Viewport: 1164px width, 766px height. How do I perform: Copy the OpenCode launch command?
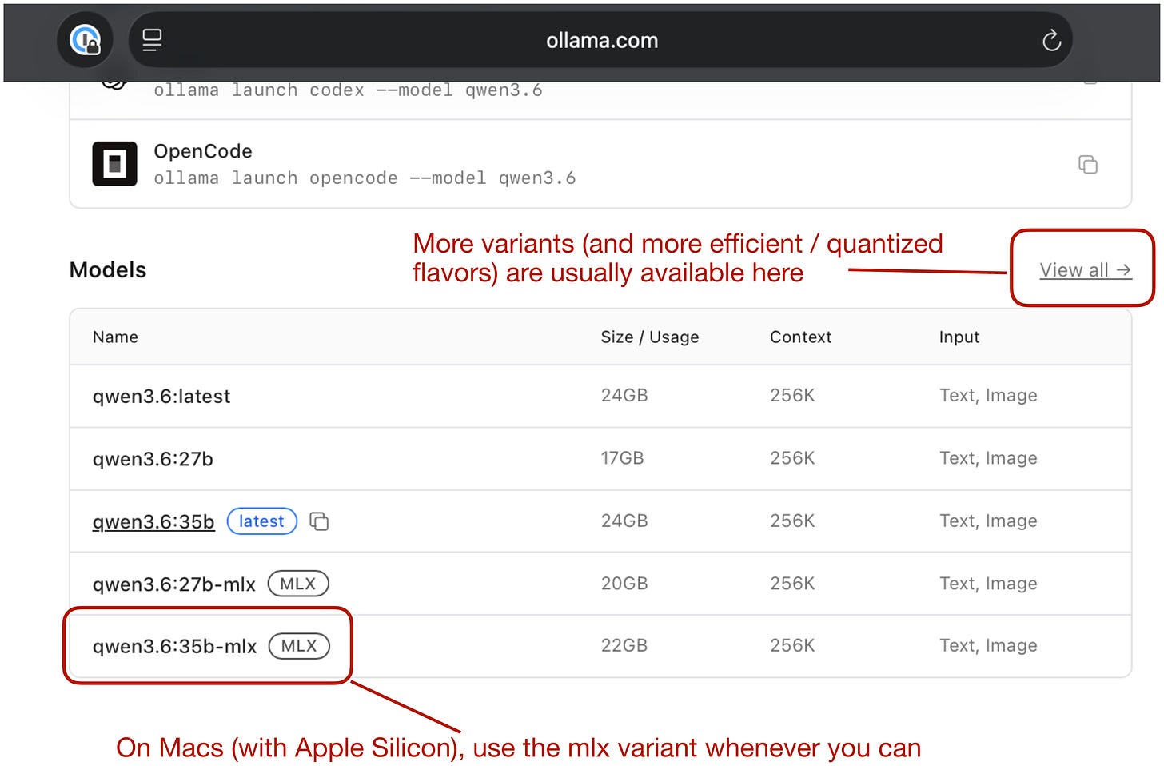pyautogui.click(x=1088, y=164)
